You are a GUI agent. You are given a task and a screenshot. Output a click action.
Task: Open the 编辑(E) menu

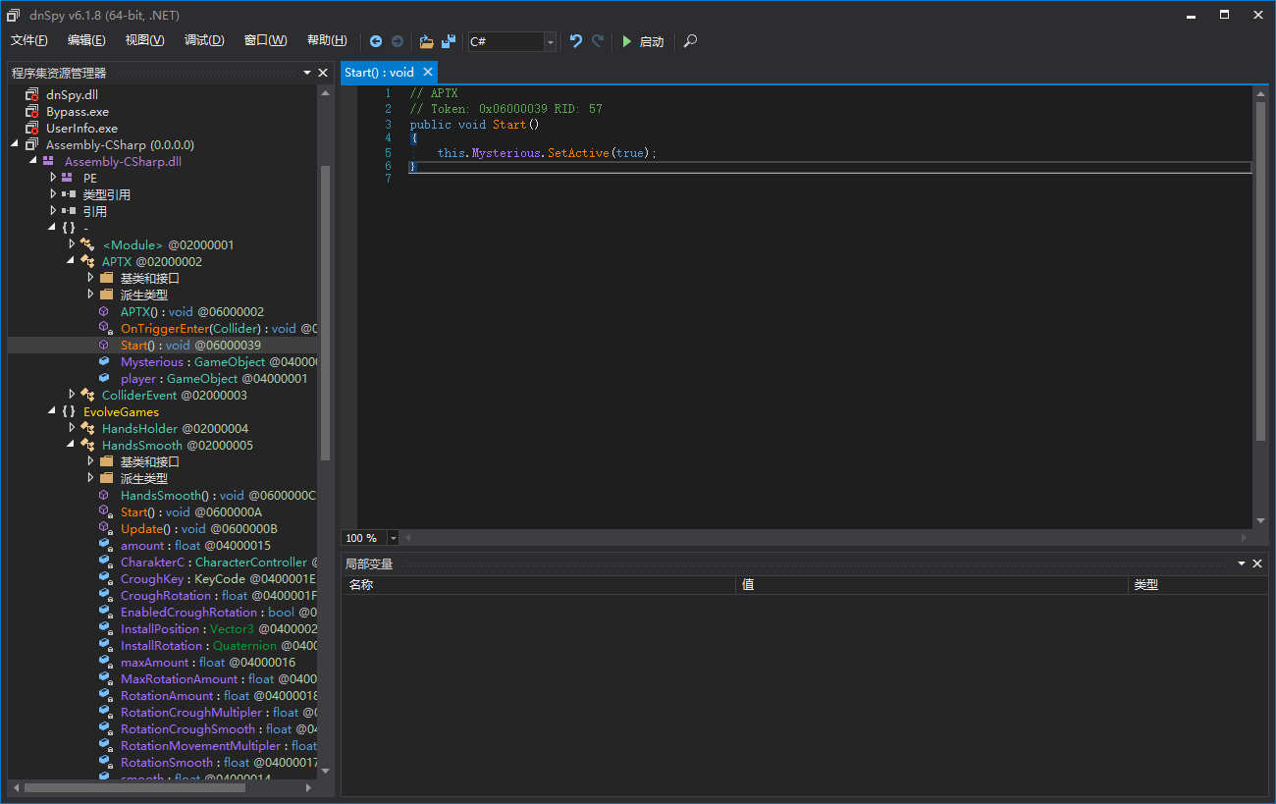pos(86,40)
